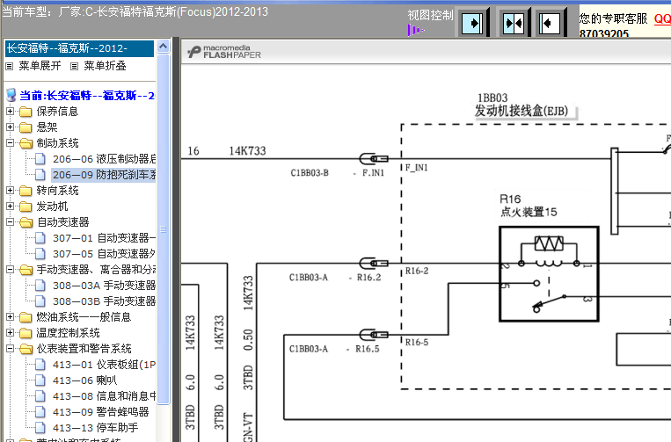The image size is (671, 442).
Task: Expand the 保养信息 tree node
Action: (x=11, y=111)
